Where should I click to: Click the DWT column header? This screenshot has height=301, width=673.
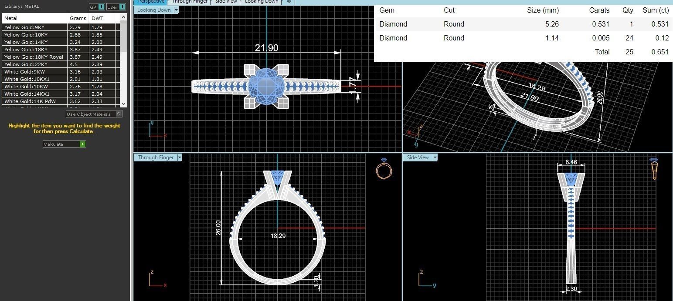[102, 18]
